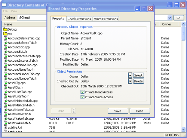Close the Shared Directory Properties dialog

(x=150, y=9)
